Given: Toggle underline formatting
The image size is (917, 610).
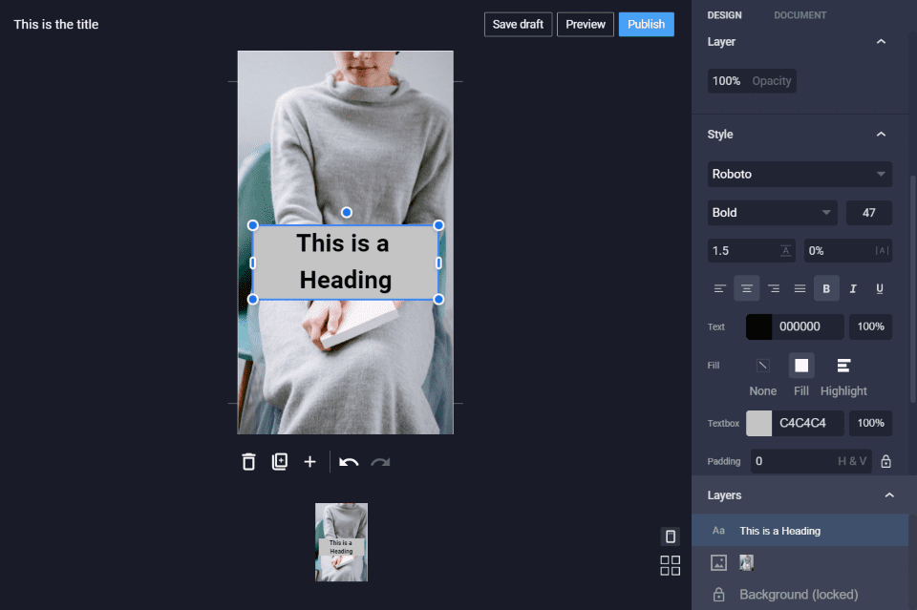Looking at the screenshot, I should pos(880,288).
